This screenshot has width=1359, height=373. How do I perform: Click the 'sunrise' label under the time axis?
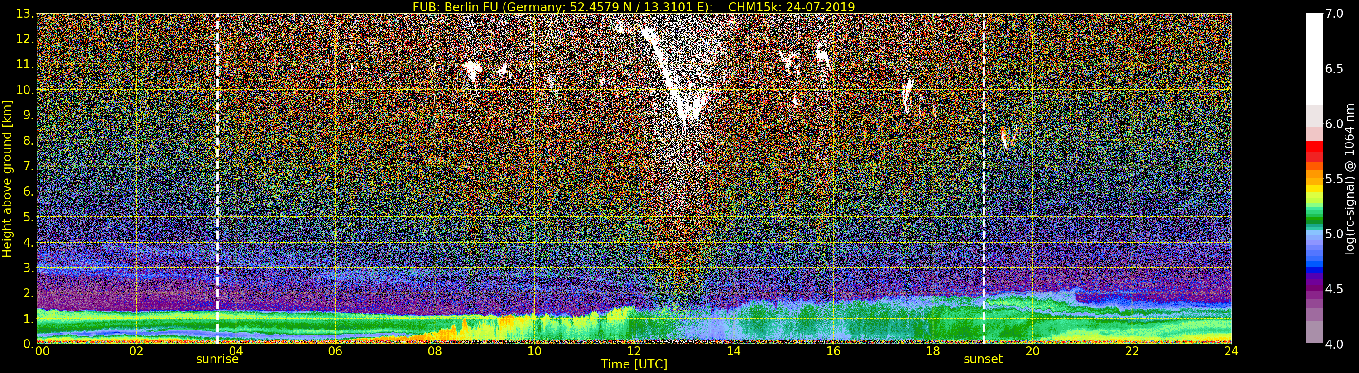tap(217, 359)
